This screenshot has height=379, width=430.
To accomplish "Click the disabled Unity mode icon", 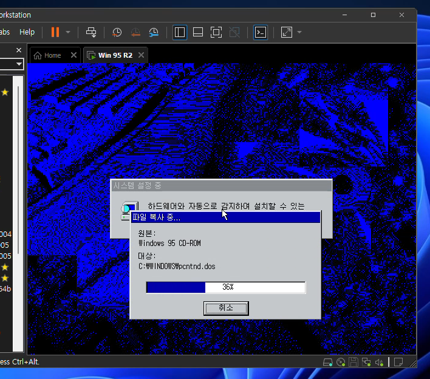I will click(x=234, y=32).
